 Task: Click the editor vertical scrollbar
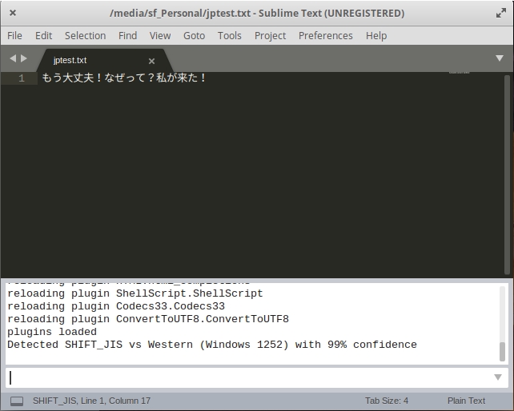point(507,175)
